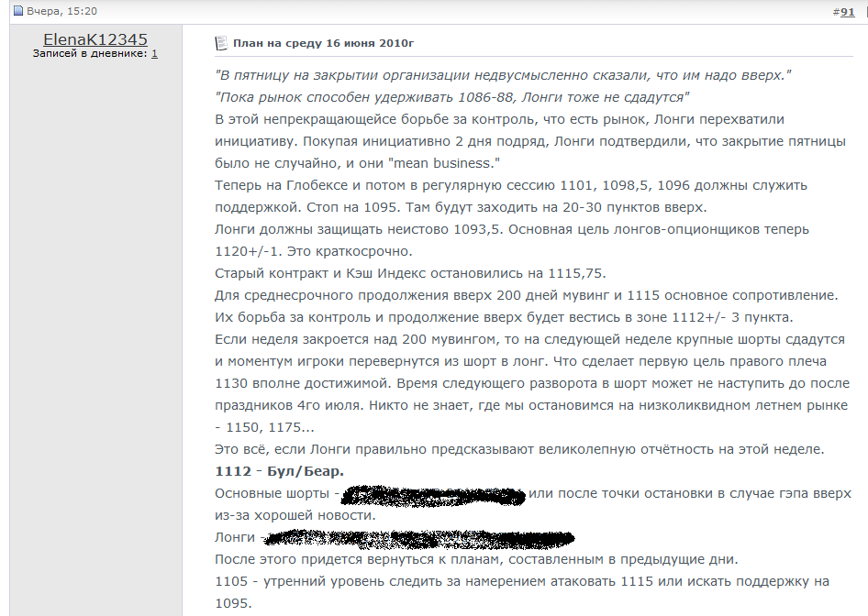This screenshot has height=616, width=868.
Task: Click the line starting '1105 - утренний уровень'
Action: coord(521,582)
